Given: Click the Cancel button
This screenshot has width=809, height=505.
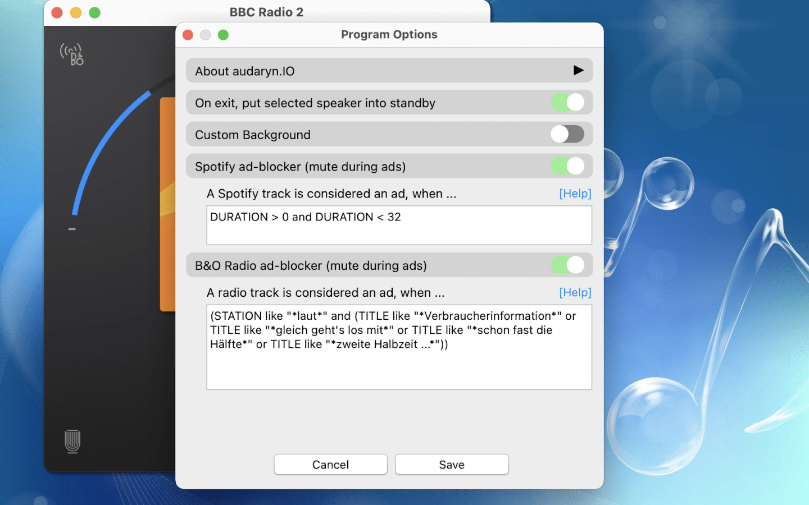Looking at the screenshot, I should click(331, 465).
